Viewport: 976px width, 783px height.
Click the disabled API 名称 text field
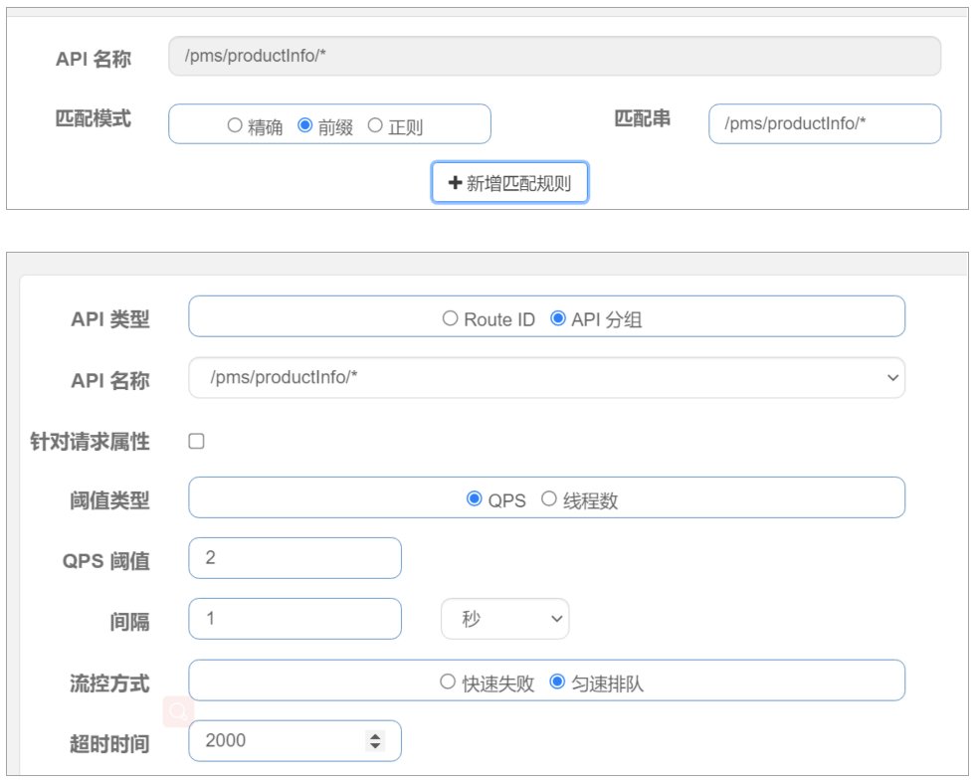click(x=554, y=56)
